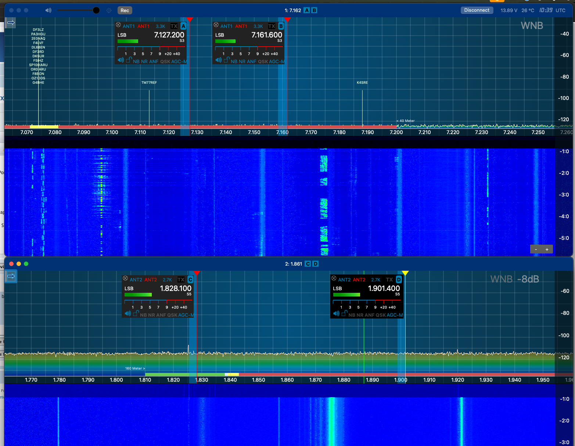Click the Disconnect button

coord(477,10)
